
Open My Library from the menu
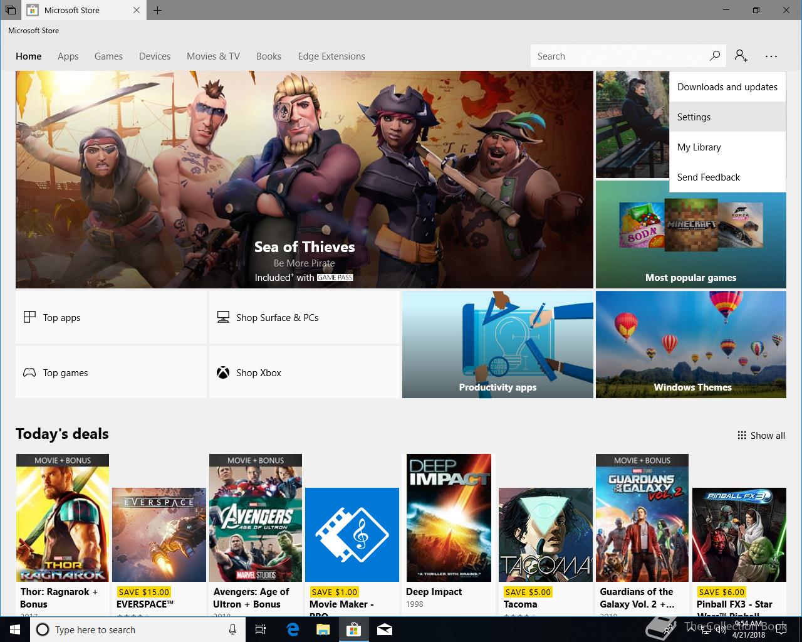tap(727, 147)
